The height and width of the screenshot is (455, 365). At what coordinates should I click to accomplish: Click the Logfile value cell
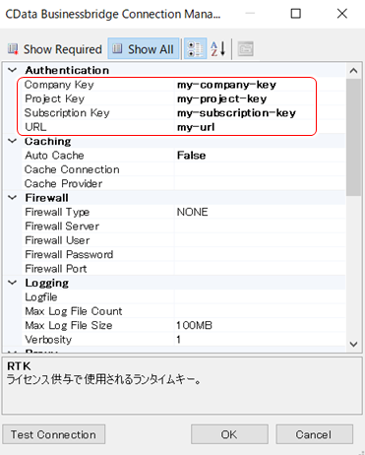(x=260, y=297)
